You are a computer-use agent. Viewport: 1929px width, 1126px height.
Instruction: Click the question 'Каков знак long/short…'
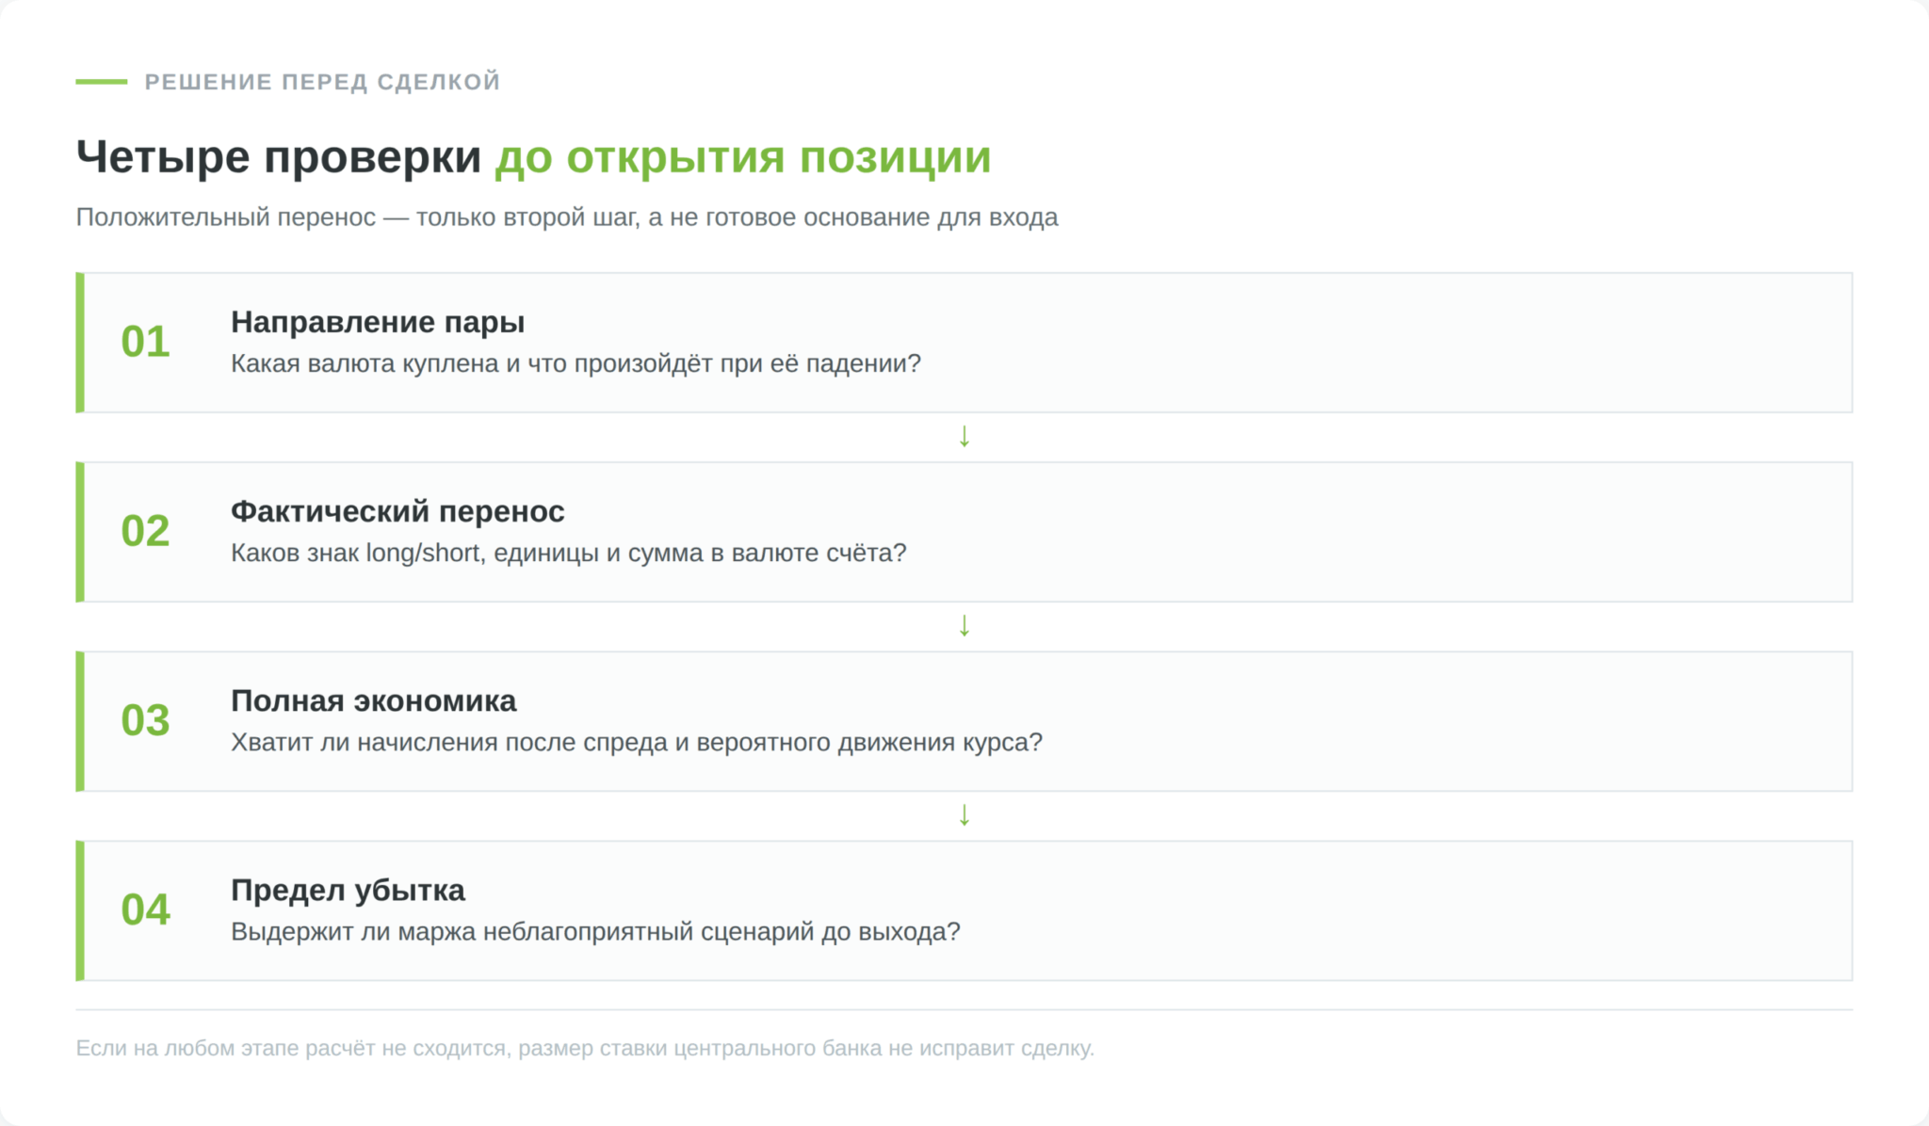pos(568,553)
